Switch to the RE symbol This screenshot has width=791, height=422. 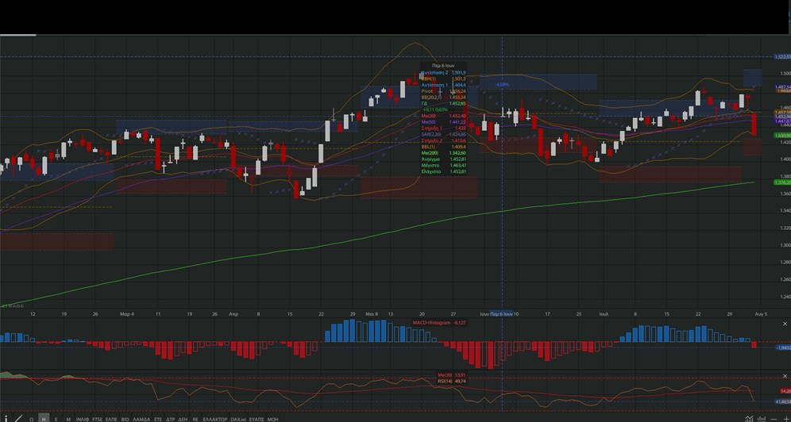[195, 419]
